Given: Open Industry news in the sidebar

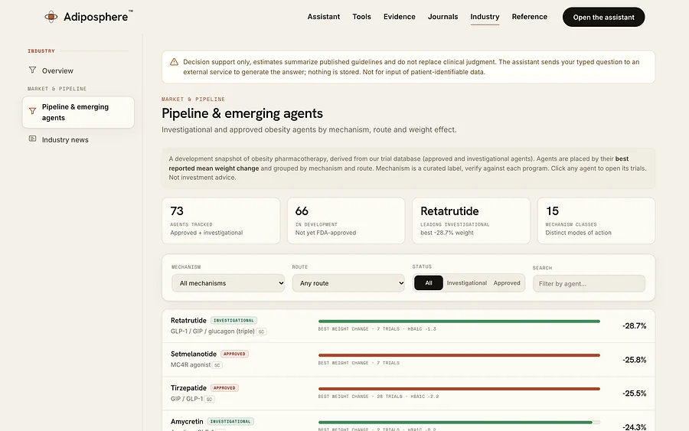Looking at the screenshot, I should point(78,139).
